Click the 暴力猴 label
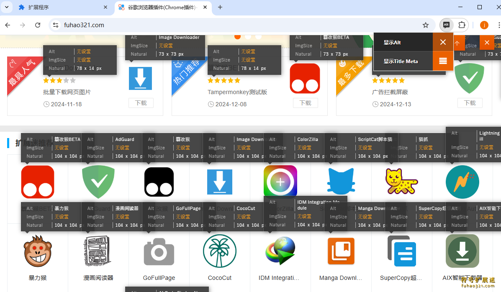The image size is (501, 292). 38,278
